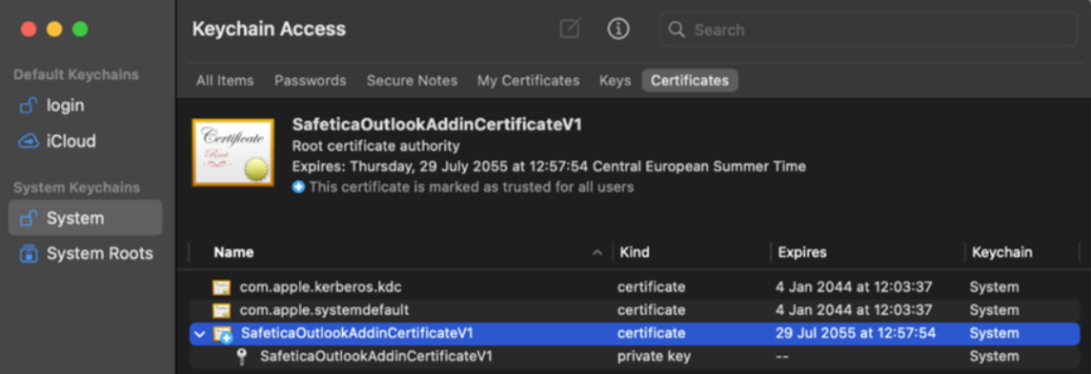Click com.apple.kerberos.kdc certificate icon
The width and height of the screenshot is (1091, 374).
[221, 287]
